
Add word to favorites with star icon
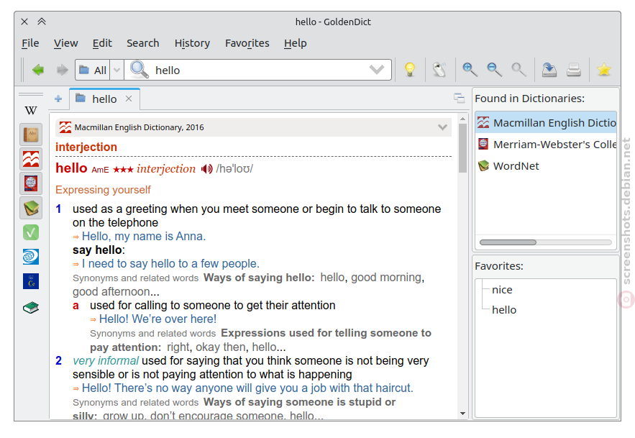[x=604, y=70]
